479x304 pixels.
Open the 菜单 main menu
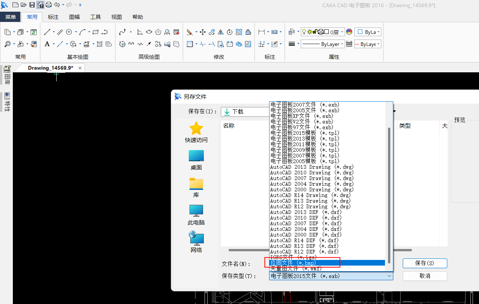point(11,17)
